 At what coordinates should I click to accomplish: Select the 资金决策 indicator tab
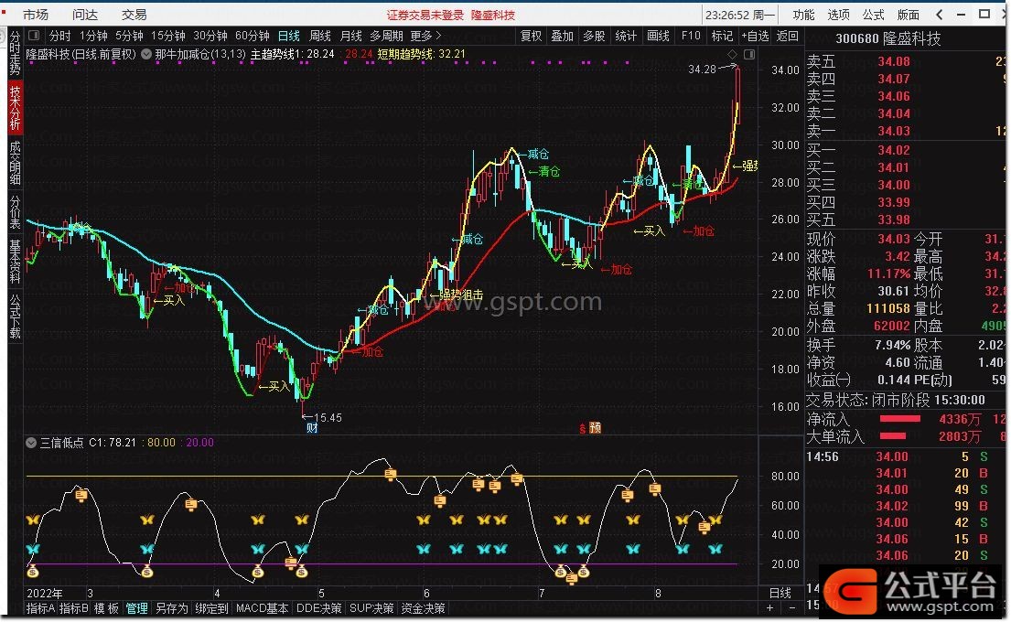(423, 608)
